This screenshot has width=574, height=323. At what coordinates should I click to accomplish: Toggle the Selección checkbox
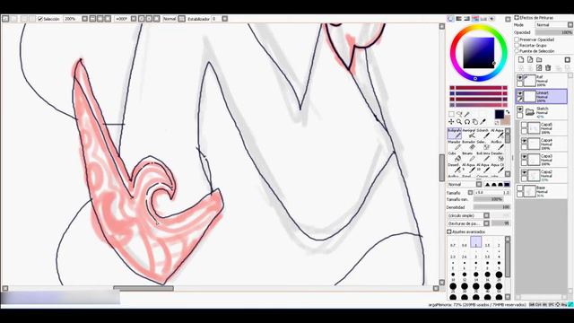[x=40, y=19]
